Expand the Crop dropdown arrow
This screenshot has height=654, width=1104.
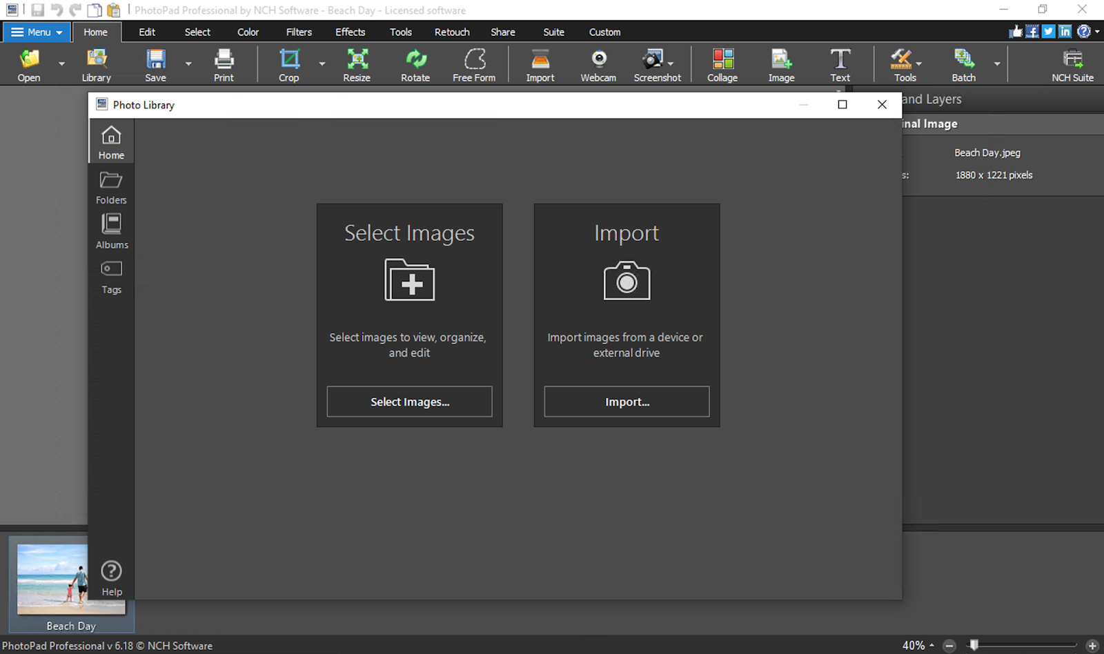pyautogui.click(x=322, y=64)
